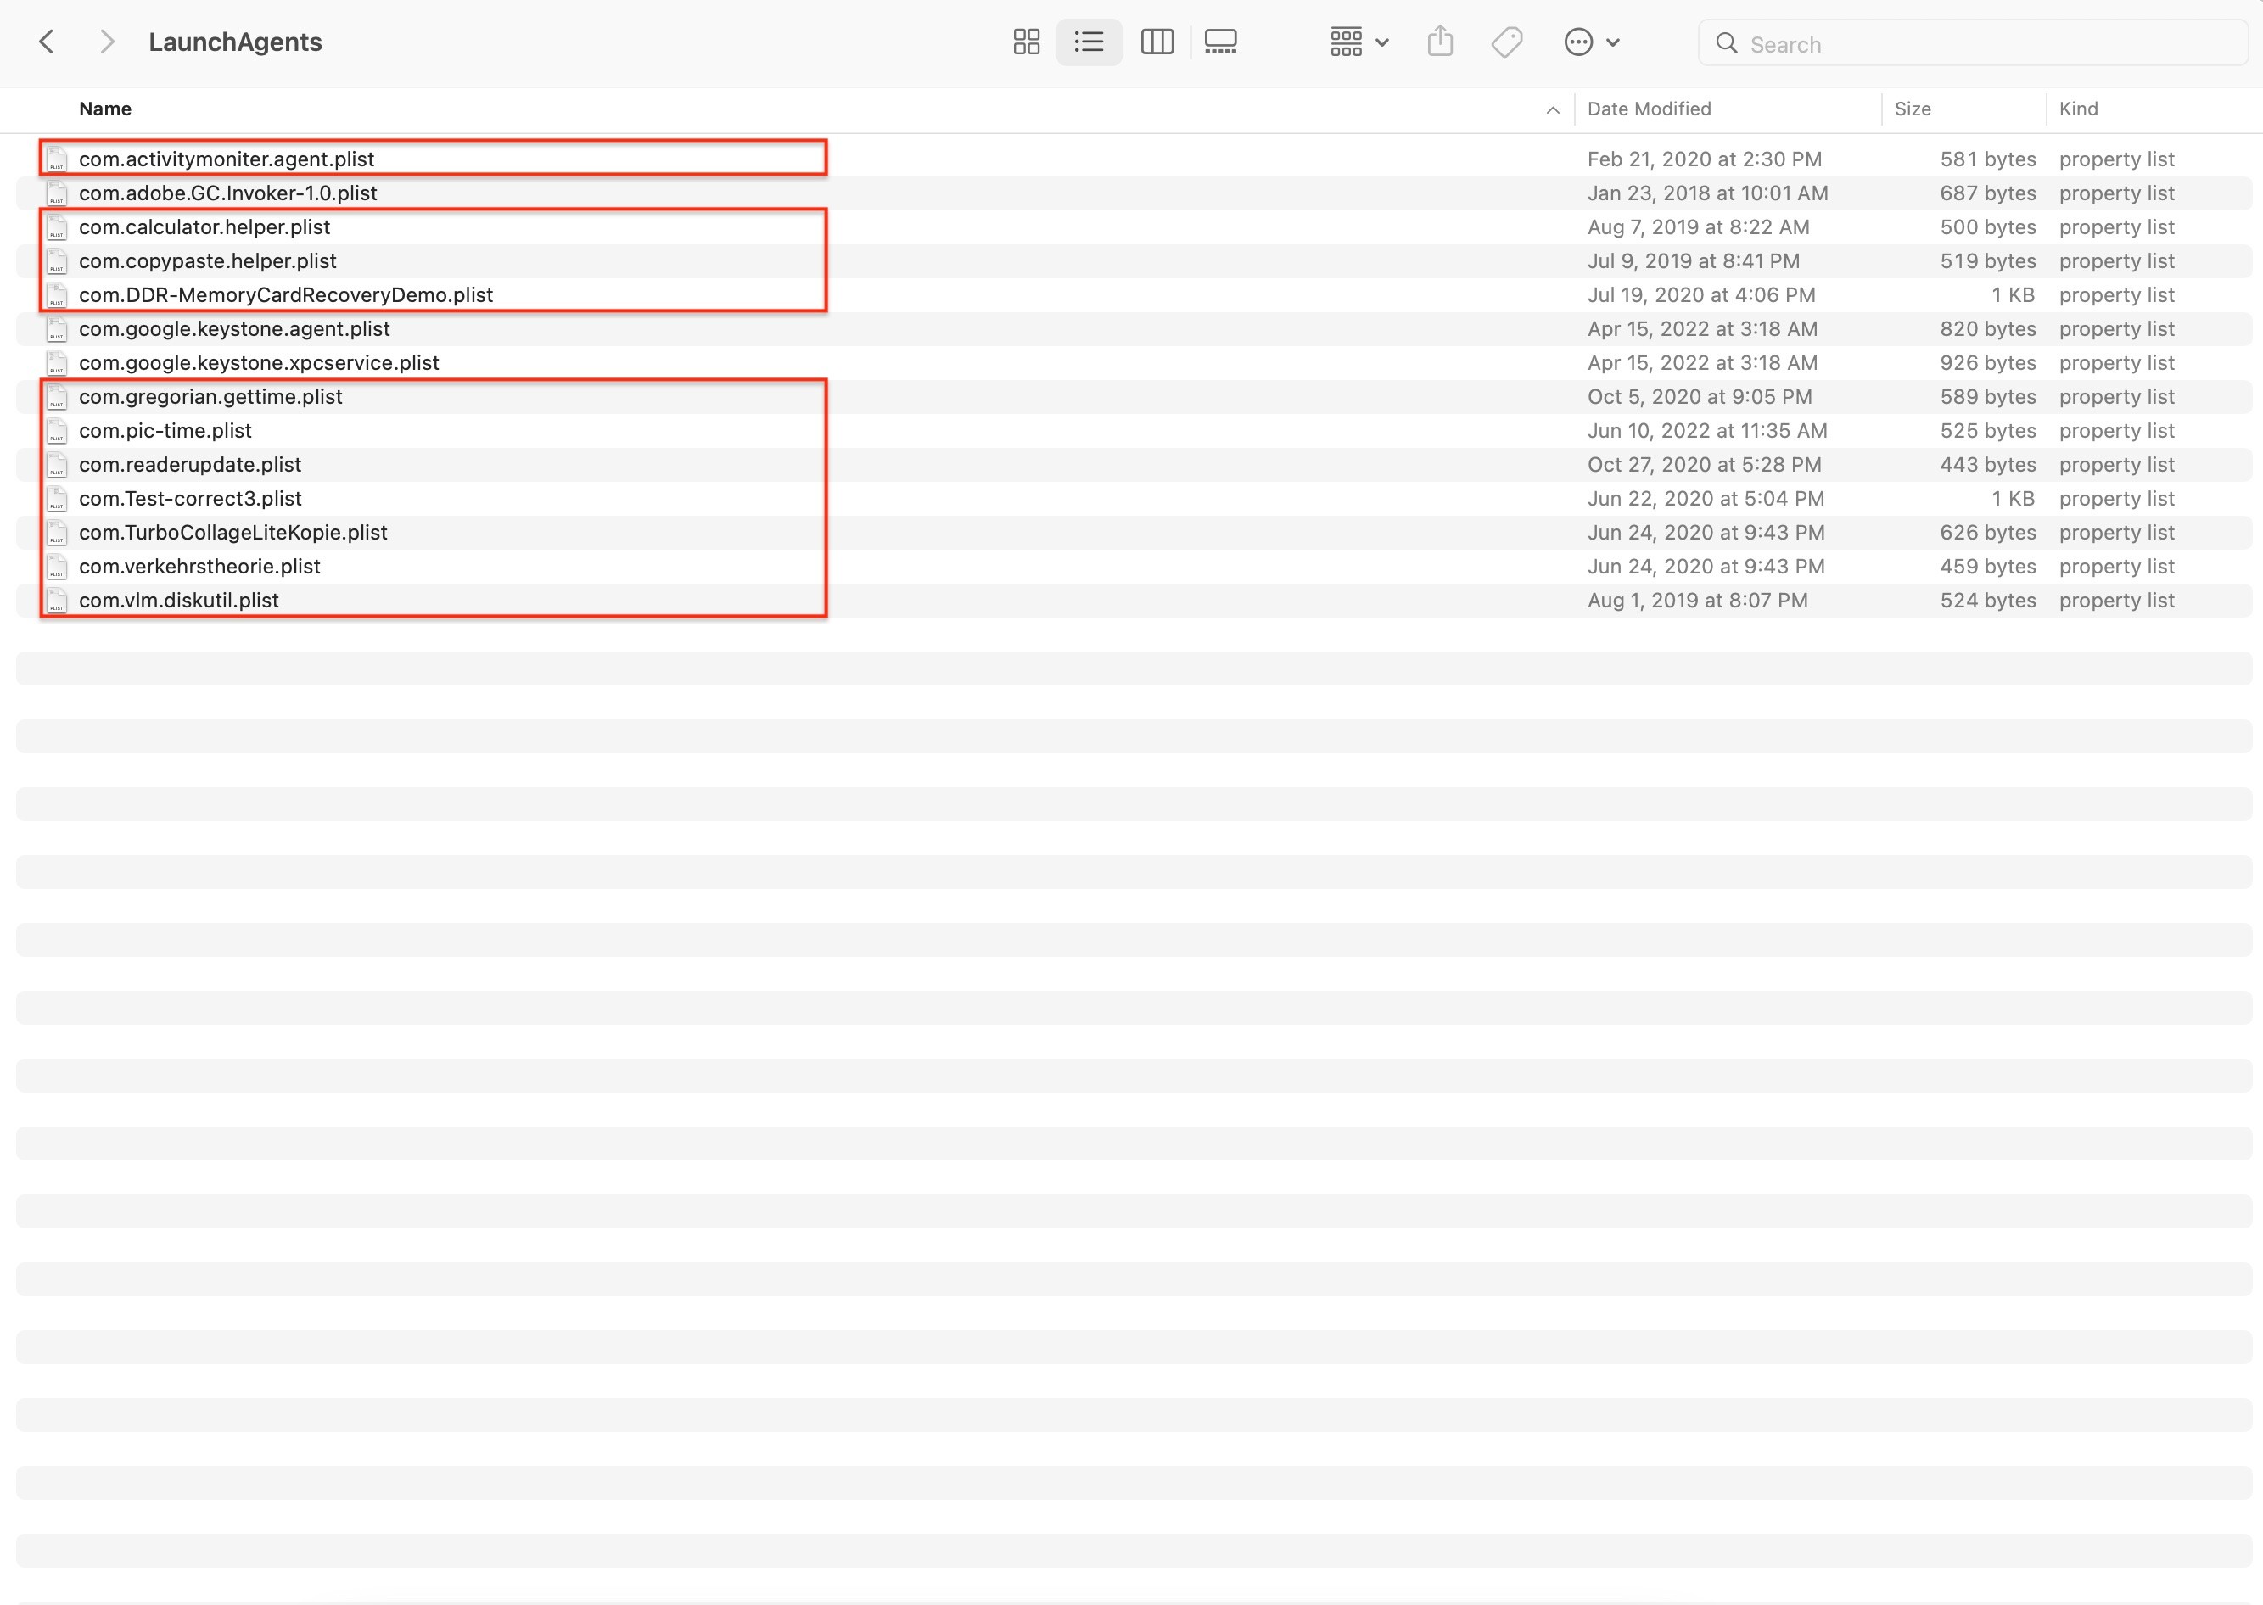Click the com.vlm.diskutil.plist file icon
2263x1605 pixels.
pos(58,601)
